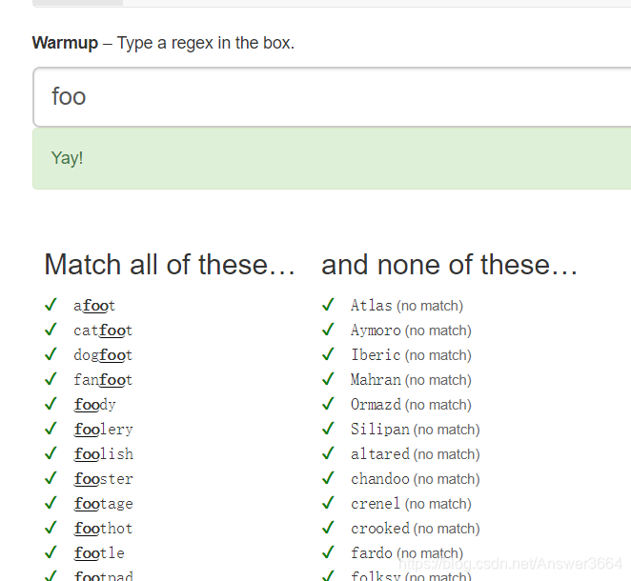Click the checkmark beside Atlas (no match)
Screen dimensions: 631x581
[x=329, y=305]
